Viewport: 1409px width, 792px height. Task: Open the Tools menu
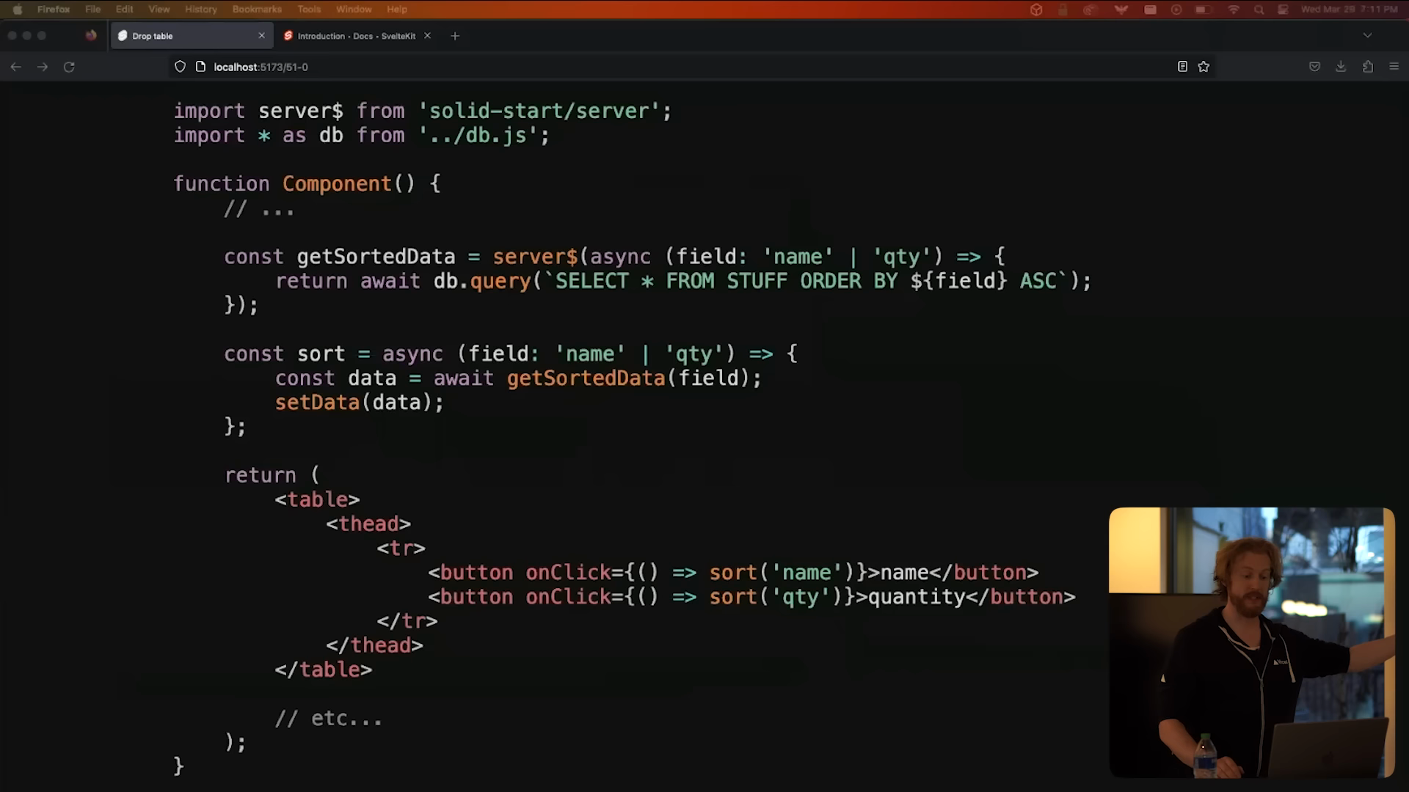tap(309, 10)
